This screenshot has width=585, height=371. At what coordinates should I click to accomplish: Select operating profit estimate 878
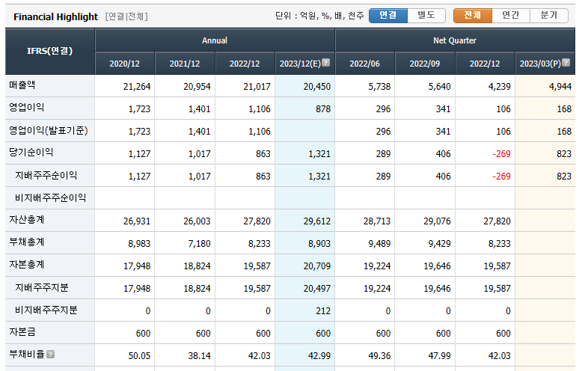[x=323, y=109]
